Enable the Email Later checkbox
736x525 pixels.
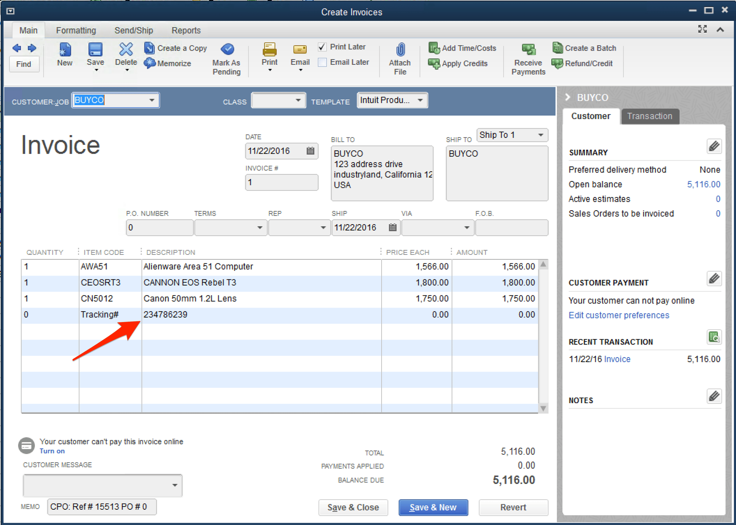click(x=322, y=62)
